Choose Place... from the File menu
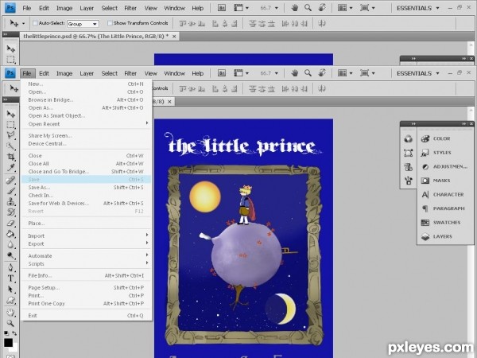 [x=87, y=224]
